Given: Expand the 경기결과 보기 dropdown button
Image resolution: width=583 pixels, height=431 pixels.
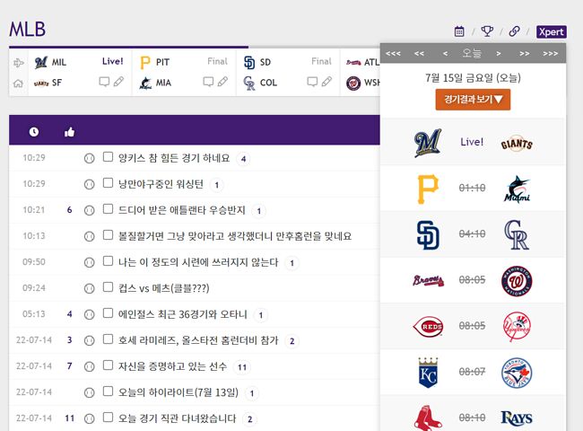Looking at the screenshot, I should (473, 100).
